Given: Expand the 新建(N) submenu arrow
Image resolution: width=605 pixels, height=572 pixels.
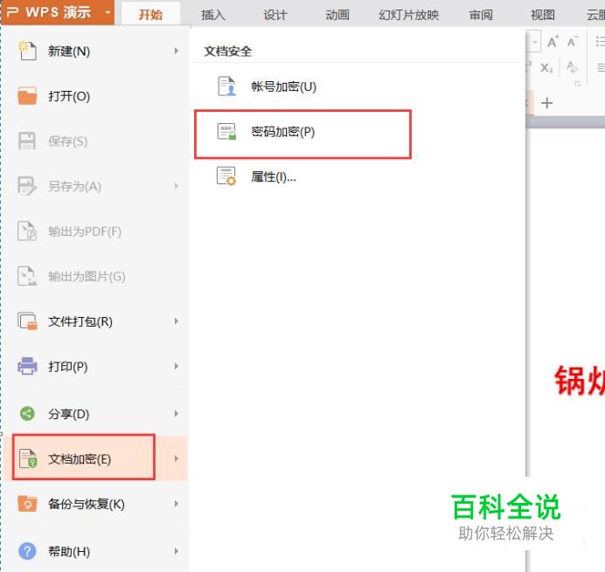Looking at the screenshot, I should 177,51.
